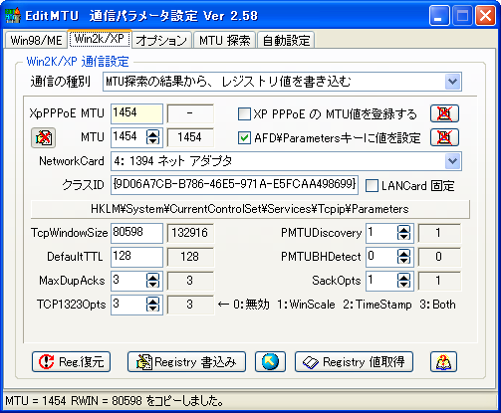Click the current TcpWindowSize value 132916
Image resolution: width=501 pixels, height=413 pixels.
pyautogui.click(x=190, y=233)
